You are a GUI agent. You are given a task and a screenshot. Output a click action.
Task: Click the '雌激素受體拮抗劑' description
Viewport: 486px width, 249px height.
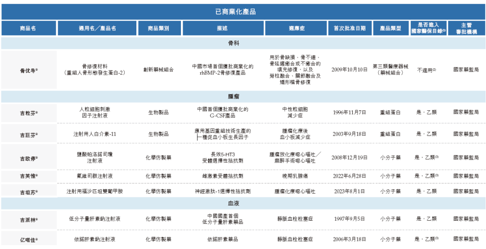tap(223, 176)
